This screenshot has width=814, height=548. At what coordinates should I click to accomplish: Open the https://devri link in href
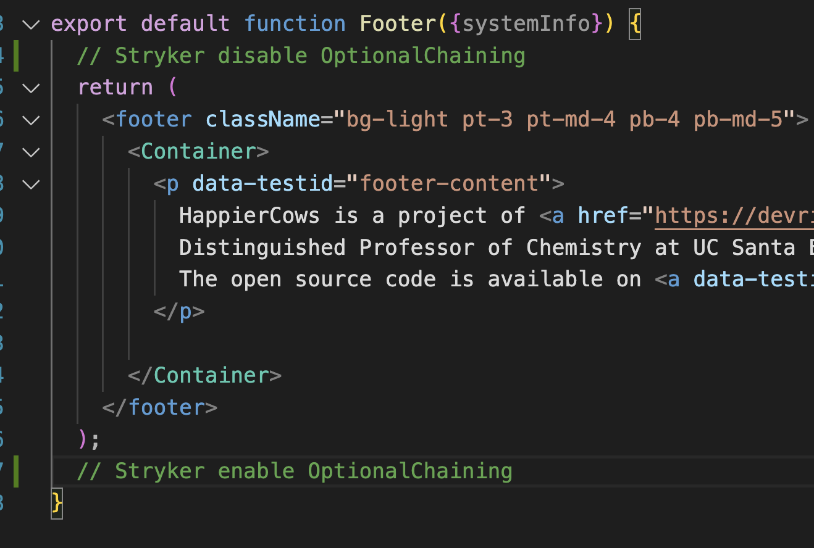[x=734, y=215]
